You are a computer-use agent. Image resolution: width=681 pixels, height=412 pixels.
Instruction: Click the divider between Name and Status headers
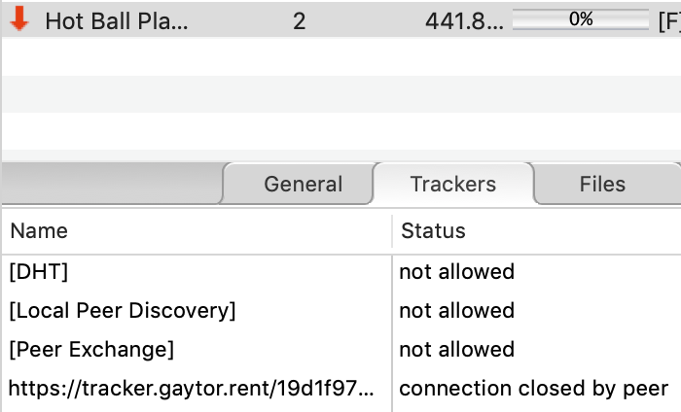tap(392, 231)
